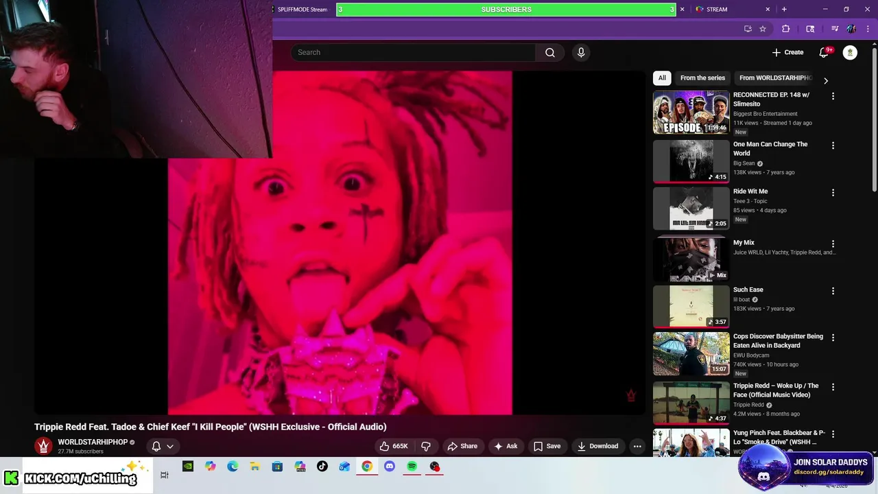
Task: Dislike the Trippie Redd video
Action: [426, 446]
